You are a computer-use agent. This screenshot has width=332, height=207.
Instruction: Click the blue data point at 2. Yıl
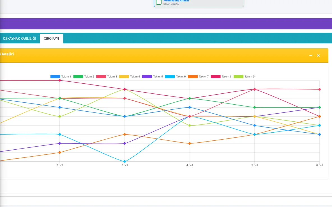click(x=60, y=107)
